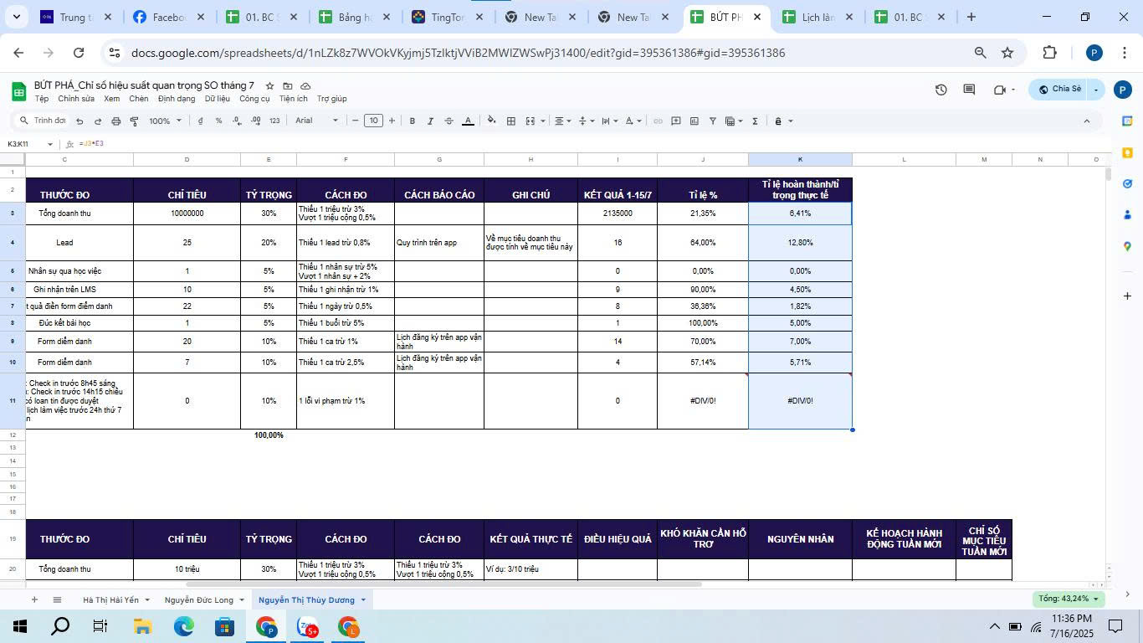Click the add new sheet plus button
1143x643 pixels.
(34, 599)
